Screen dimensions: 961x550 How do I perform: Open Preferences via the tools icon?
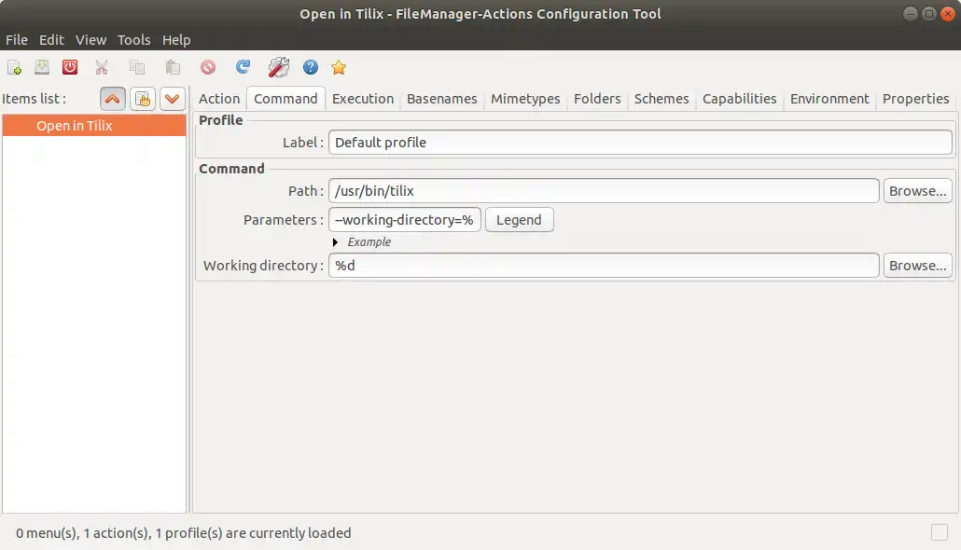(279, 67)
